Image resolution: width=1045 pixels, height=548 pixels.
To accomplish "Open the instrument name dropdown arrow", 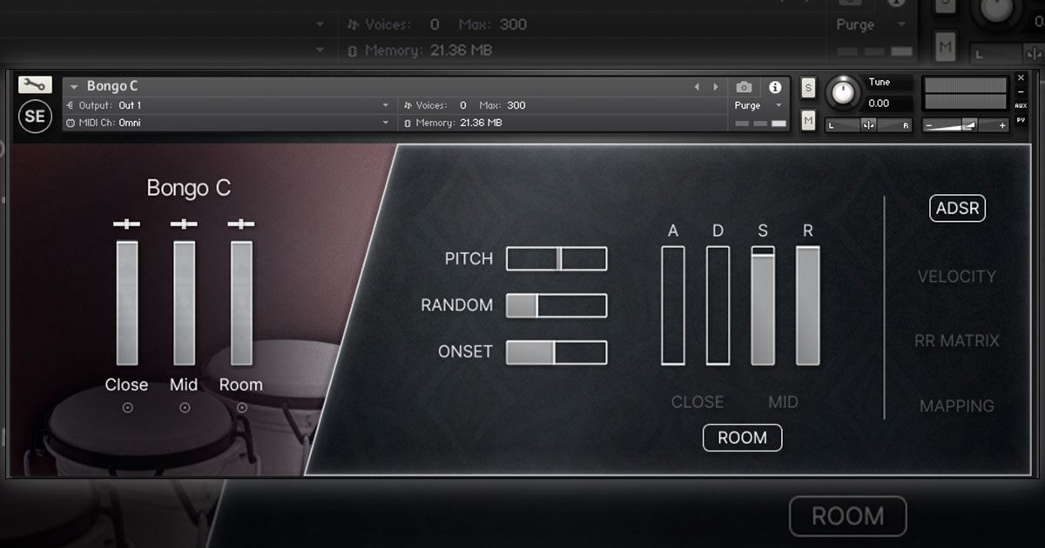I will pyautogui.click(x=75, y=87).
